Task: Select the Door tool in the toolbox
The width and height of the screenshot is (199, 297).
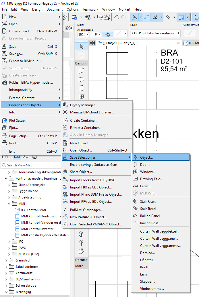Action: coord(81,88)
